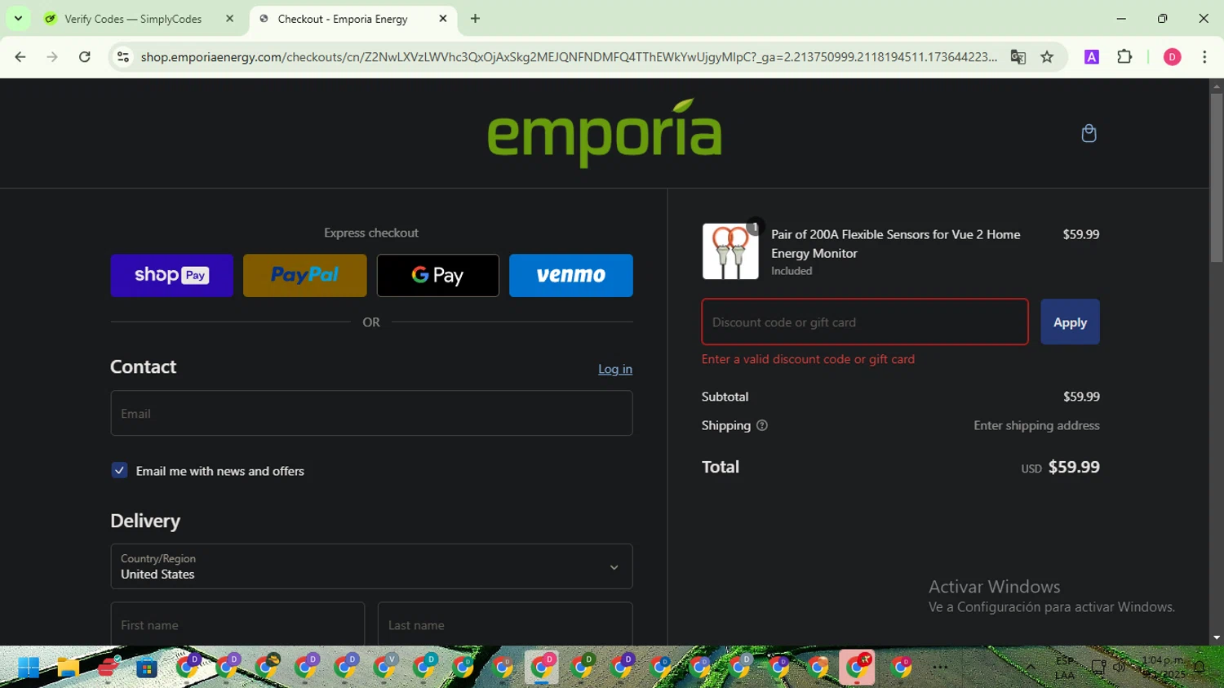Pay with Shop Pay express checkout
The width and height of the screenshot is (1224, 688).
[x=171, y=275]
